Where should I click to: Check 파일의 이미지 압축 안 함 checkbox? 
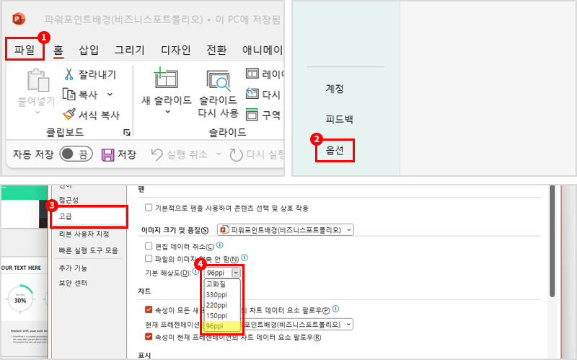tap(149, 258)
